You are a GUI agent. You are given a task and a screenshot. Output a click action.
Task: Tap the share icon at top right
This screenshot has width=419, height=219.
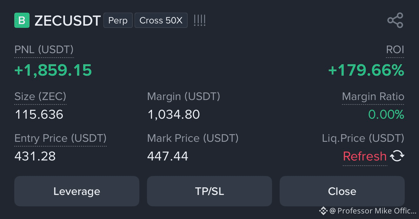tap(395, 21)
